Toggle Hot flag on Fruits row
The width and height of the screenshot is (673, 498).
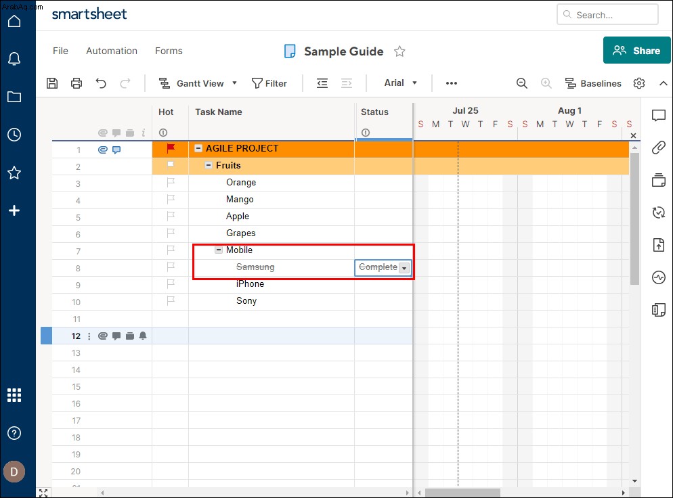[x=171, y=165]
